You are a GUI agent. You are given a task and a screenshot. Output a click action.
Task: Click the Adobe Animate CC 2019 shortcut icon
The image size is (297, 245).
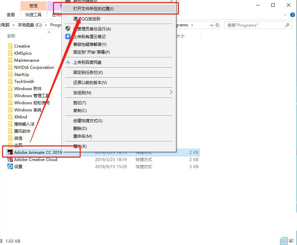[x=10, y=152]
